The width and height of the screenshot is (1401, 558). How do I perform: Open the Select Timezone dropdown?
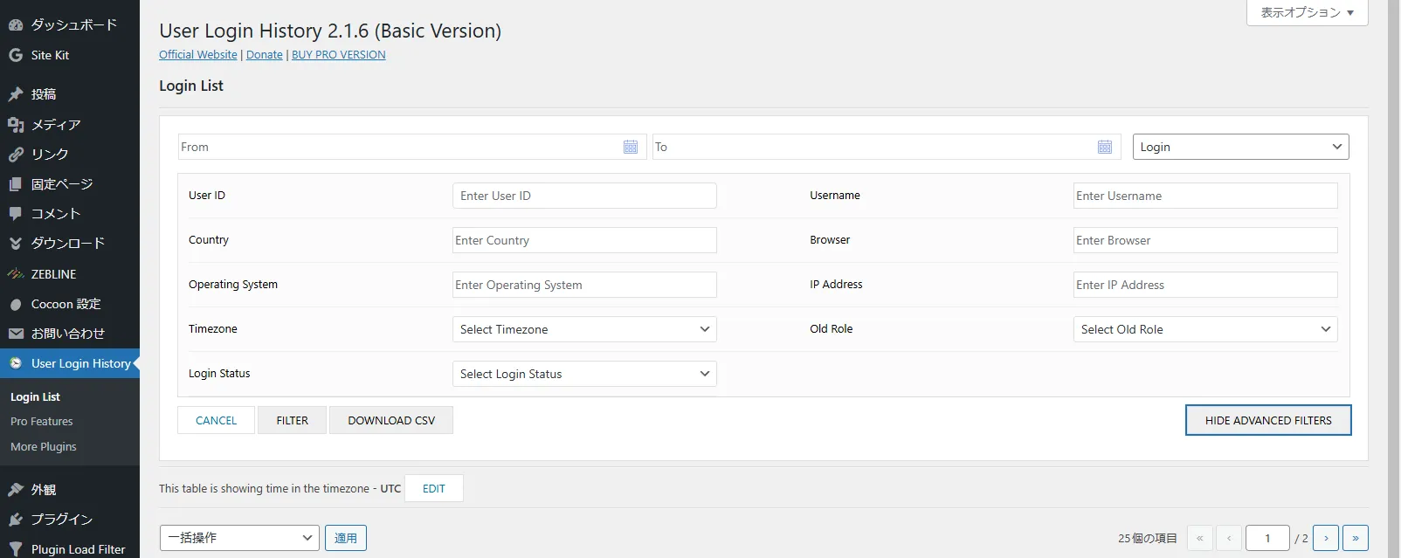[x=584, y=329]
